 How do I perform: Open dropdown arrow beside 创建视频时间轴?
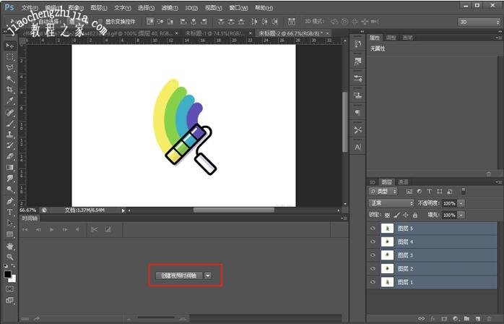coord(208,275)
